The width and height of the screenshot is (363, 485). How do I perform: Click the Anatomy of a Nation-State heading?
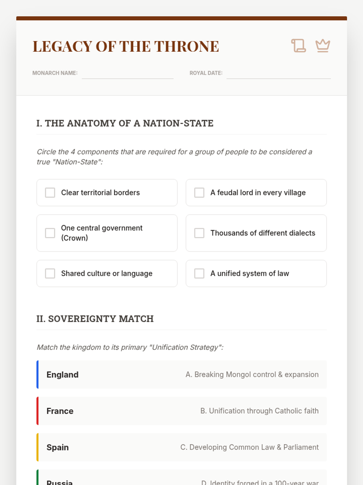point(125,123)
